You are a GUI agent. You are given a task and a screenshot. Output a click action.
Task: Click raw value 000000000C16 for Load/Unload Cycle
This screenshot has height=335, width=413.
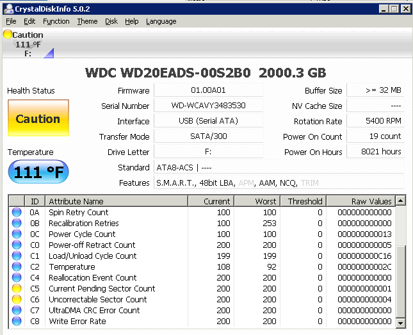pos(364,256)
